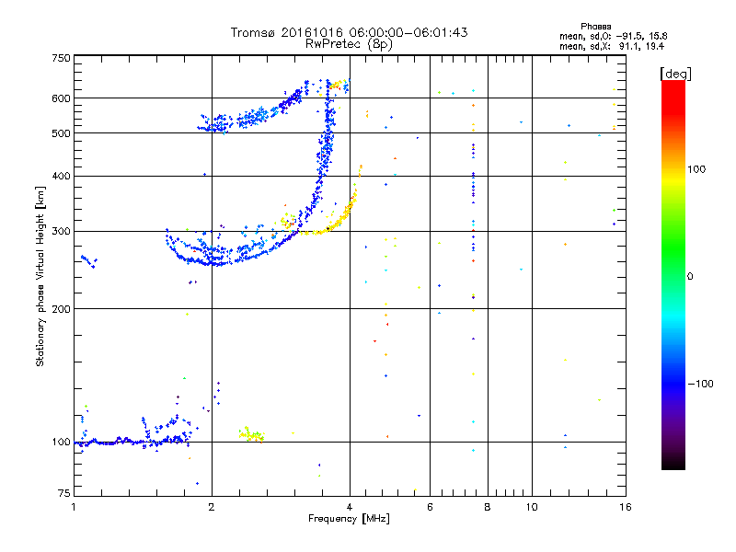This screenshot has height=552, width=736.
Task: Click y-axis tick label "100"
Action: point(61,442)
